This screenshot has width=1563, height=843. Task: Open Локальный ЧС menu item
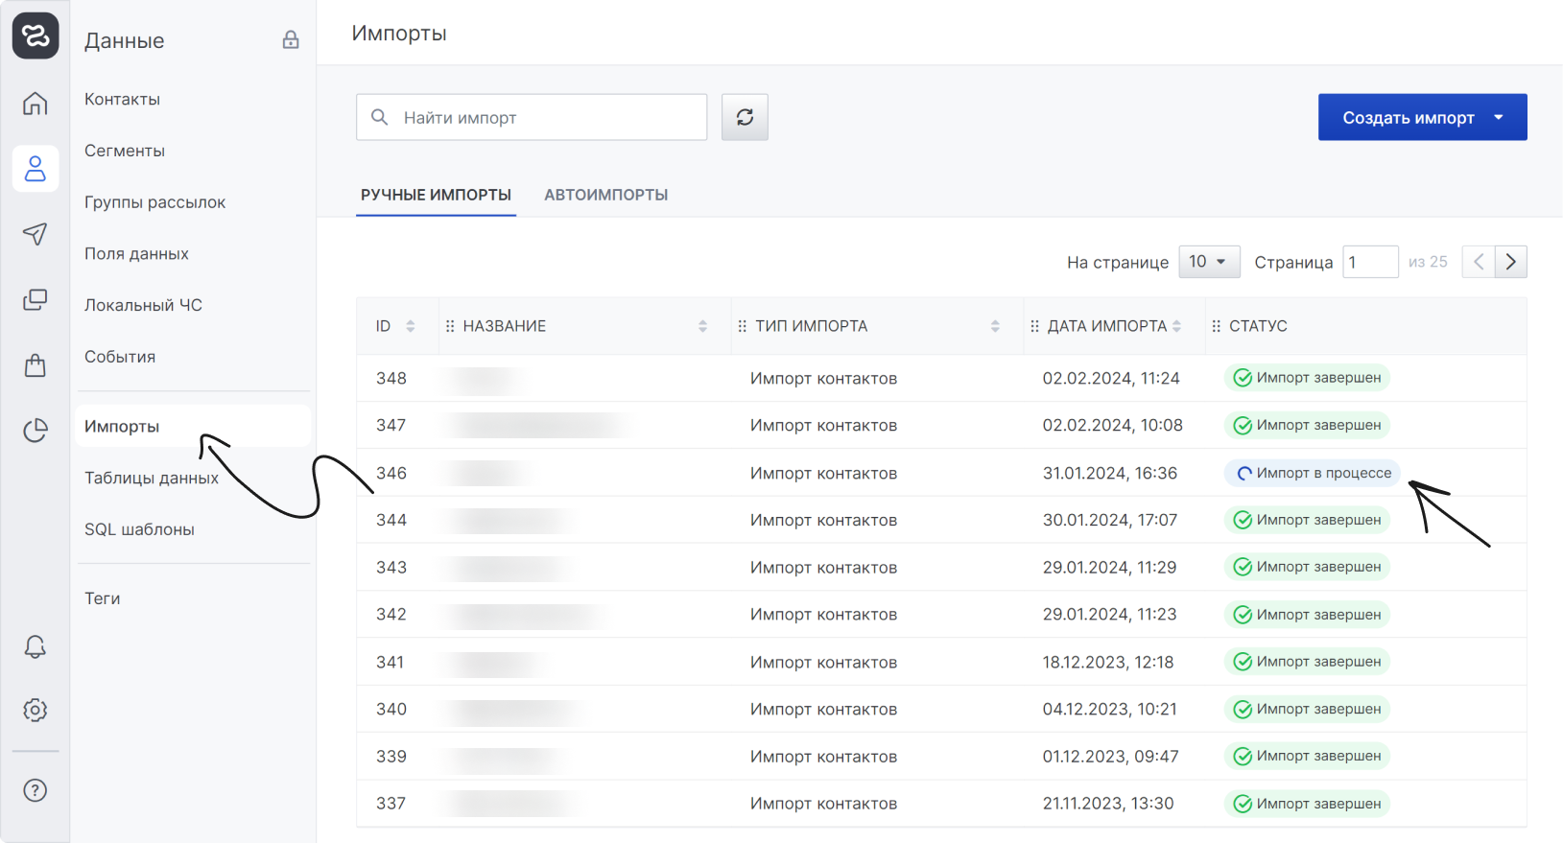[143, 305]
